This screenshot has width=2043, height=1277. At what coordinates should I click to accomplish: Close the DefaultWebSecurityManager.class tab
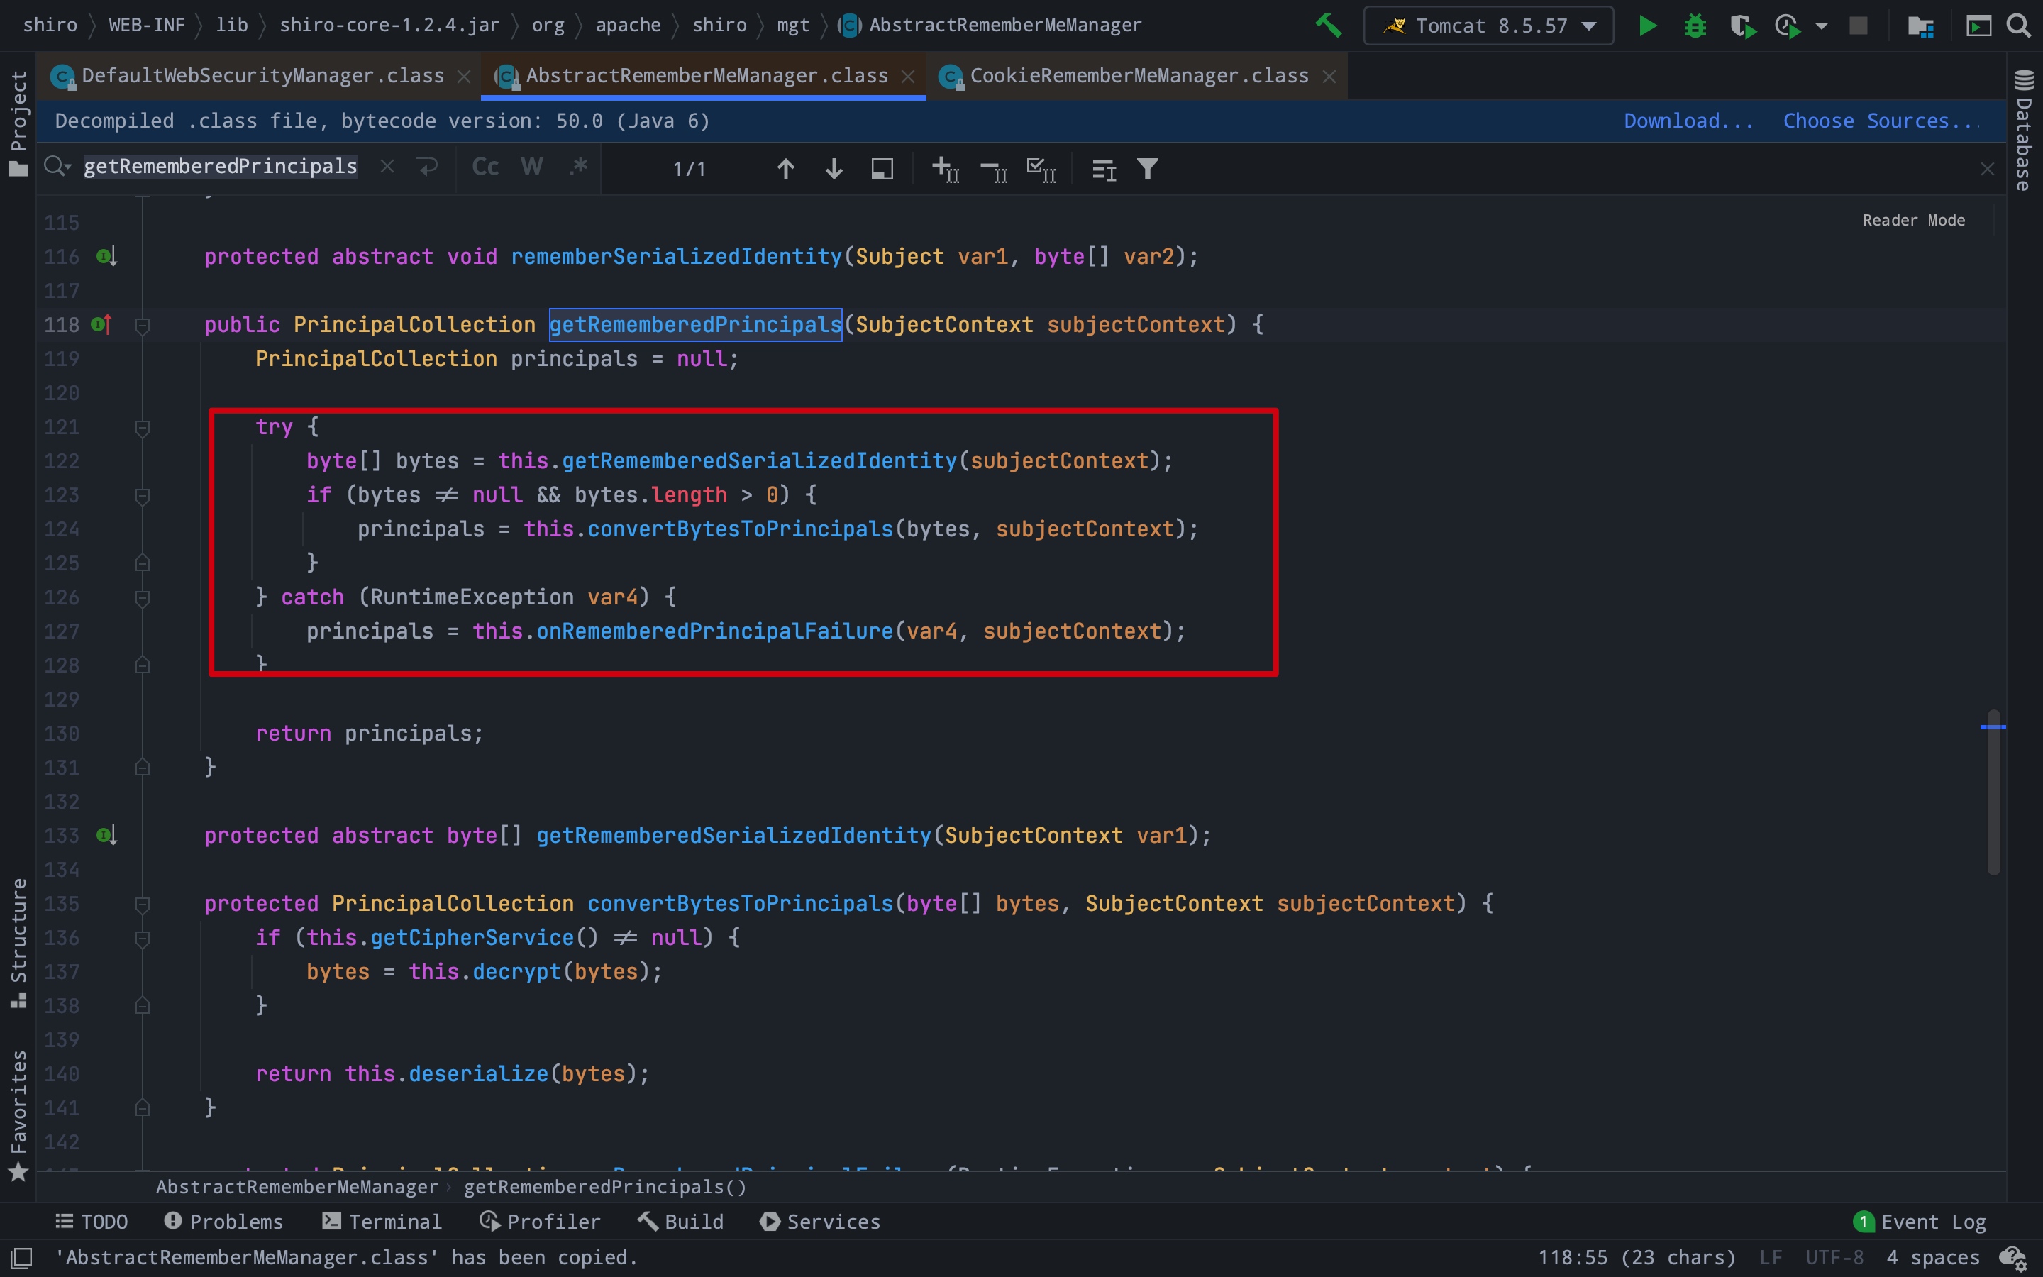(x=463, y=77)
